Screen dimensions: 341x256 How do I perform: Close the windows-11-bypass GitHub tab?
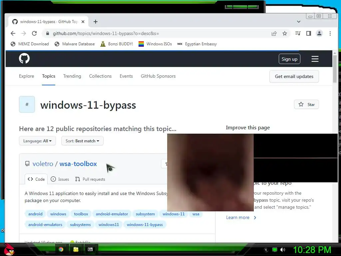83,22
